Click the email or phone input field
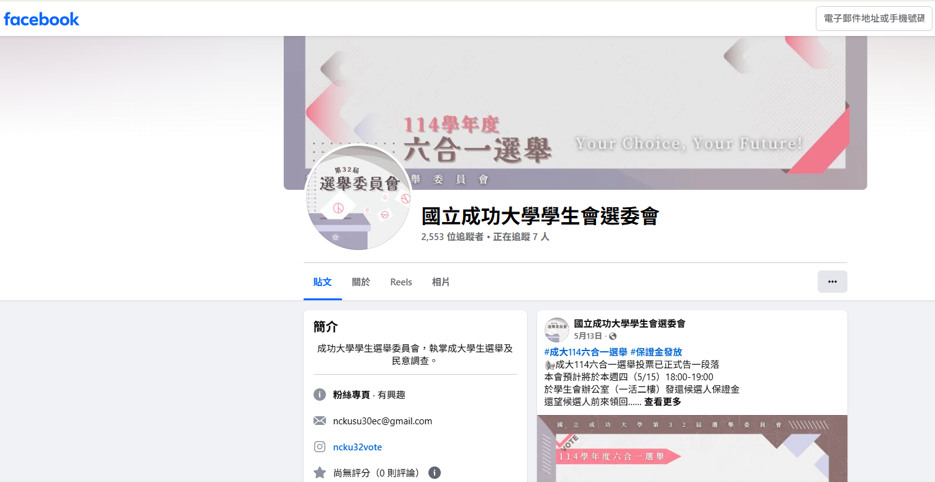Screen dimensions: 935x482 pos(874,19)
